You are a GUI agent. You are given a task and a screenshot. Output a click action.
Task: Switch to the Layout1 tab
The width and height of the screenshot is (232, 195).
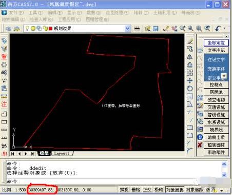pyautogui.click(x=62, y=154)
